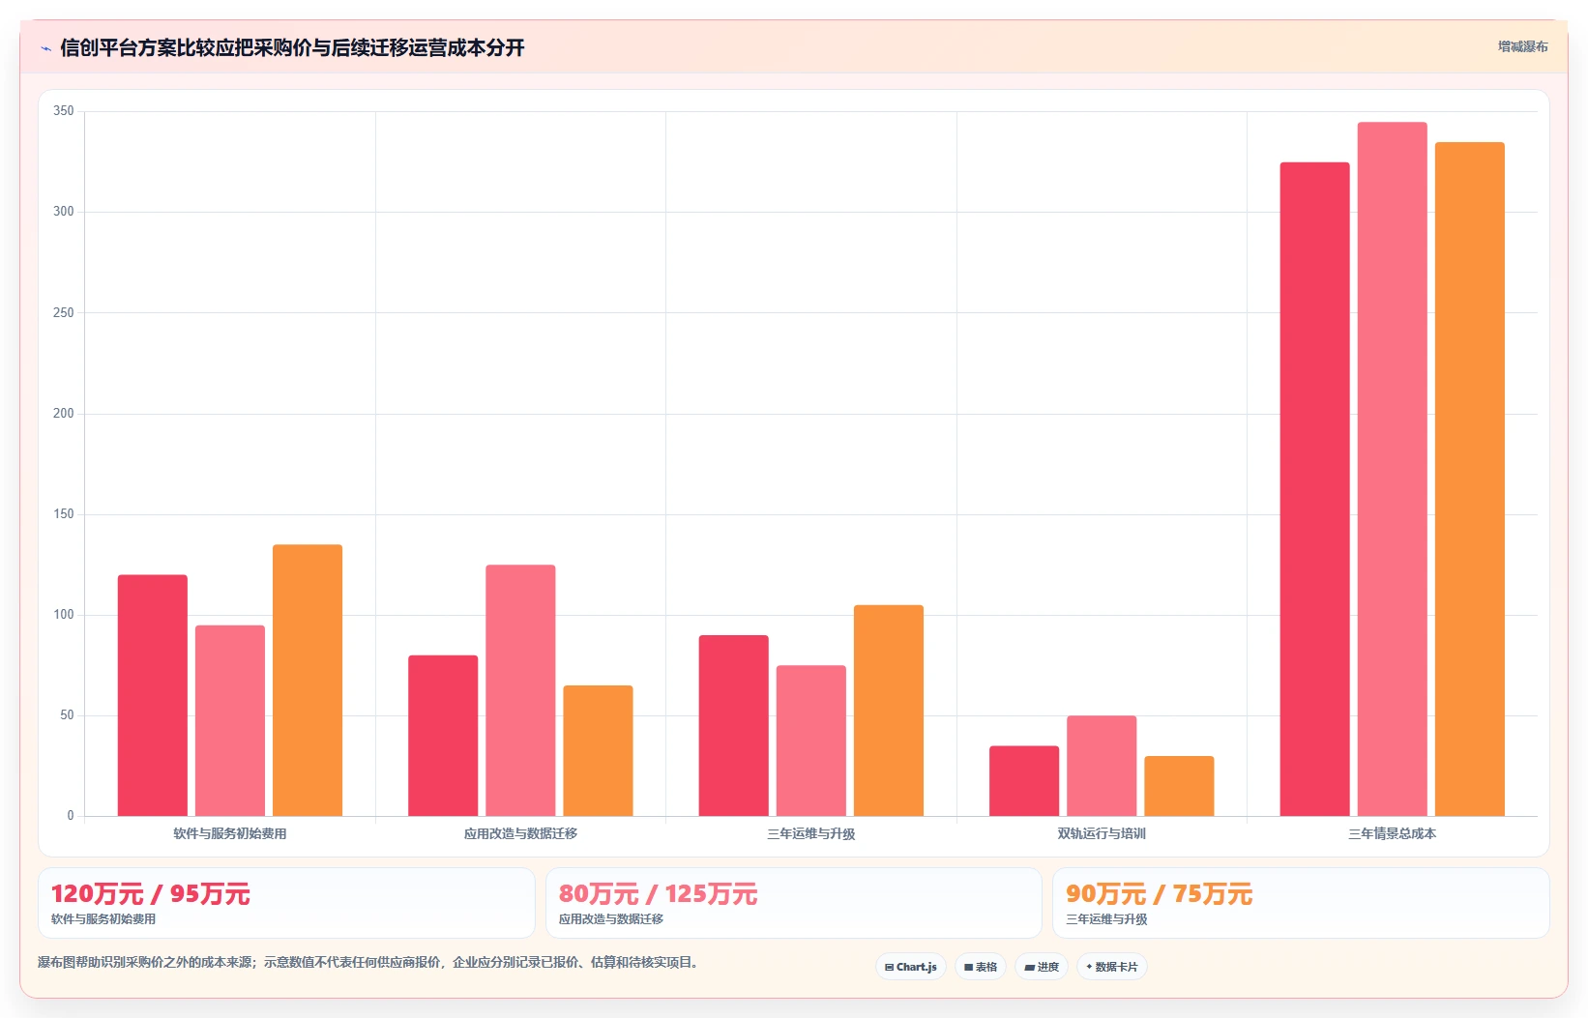Click the y-axis tick label 250

64,313
